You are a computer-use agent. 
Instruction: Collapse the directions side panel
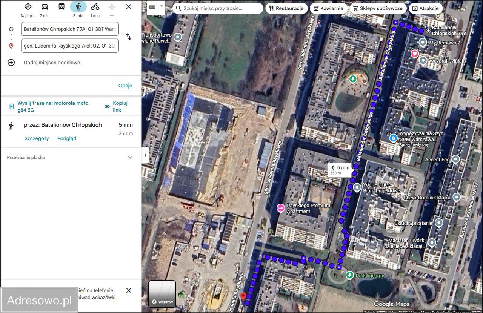145,155
